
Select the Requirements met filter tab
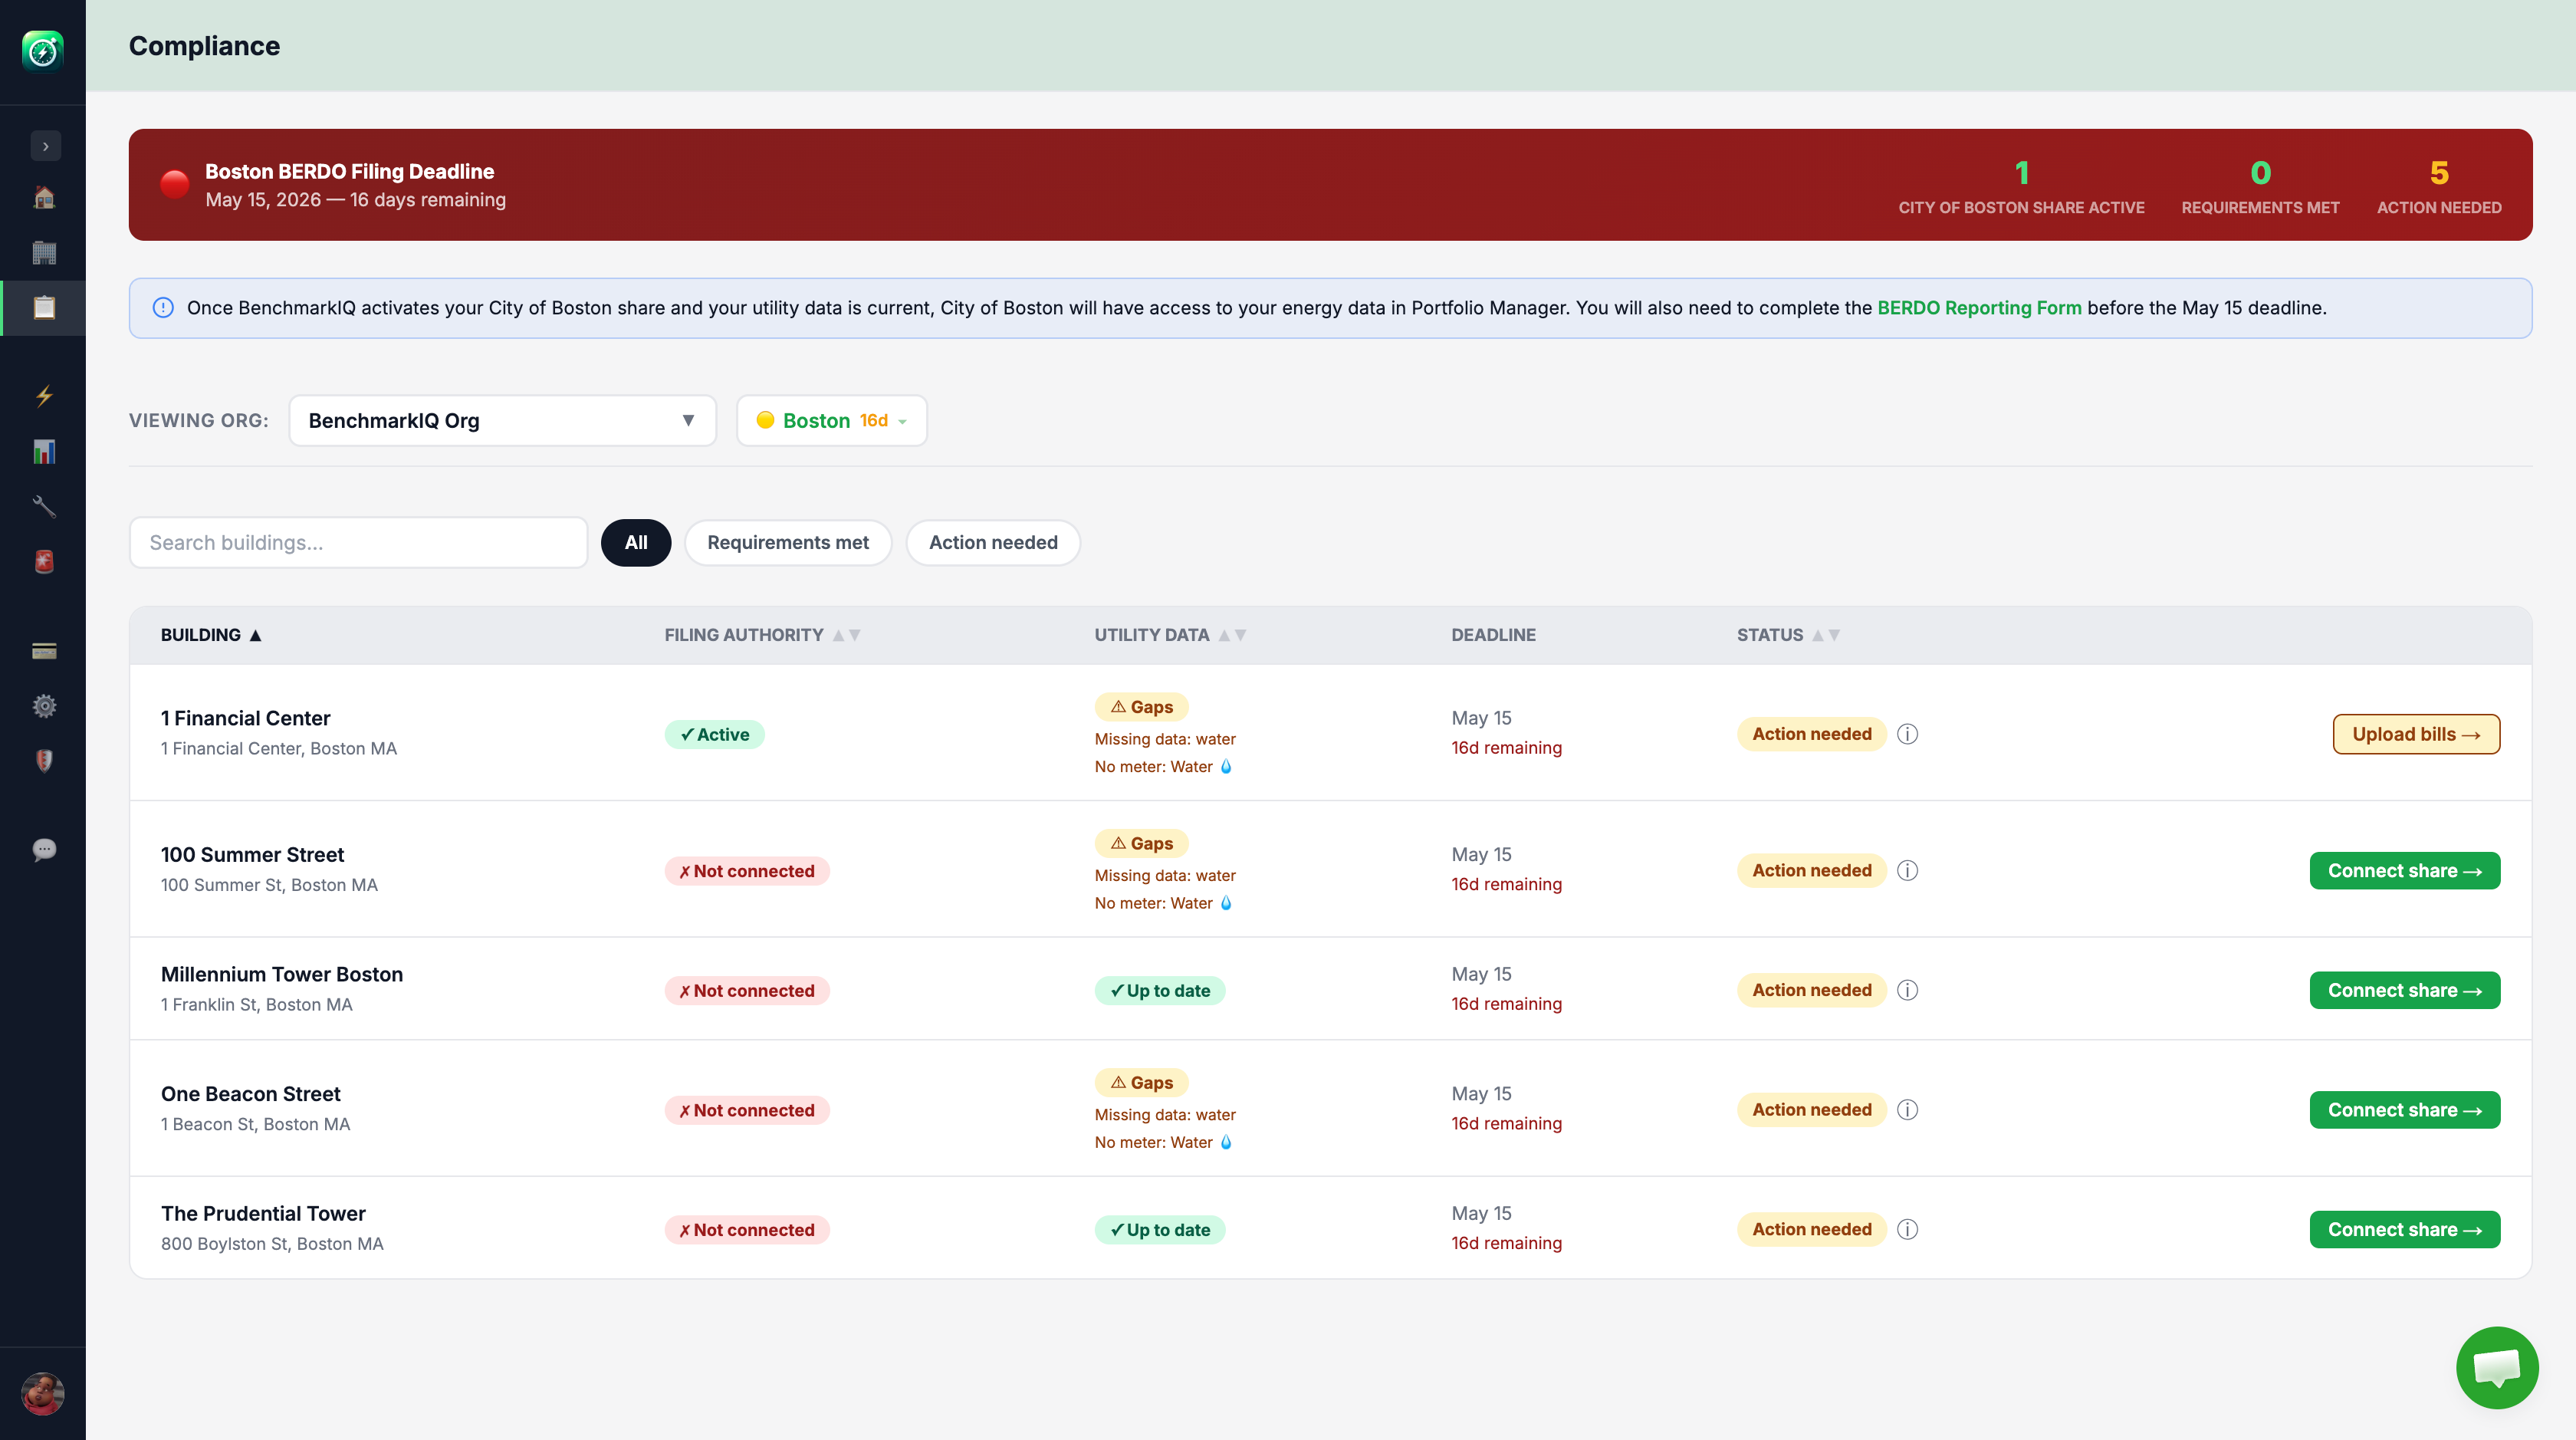(788, 542)
